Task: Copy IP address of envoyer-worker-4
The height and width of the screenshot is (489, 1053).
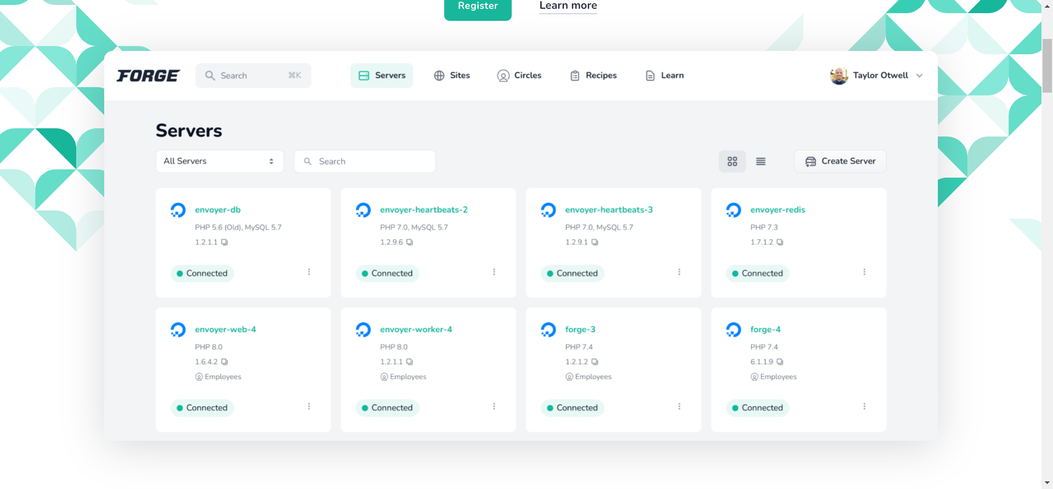Action: pos(410,362)
